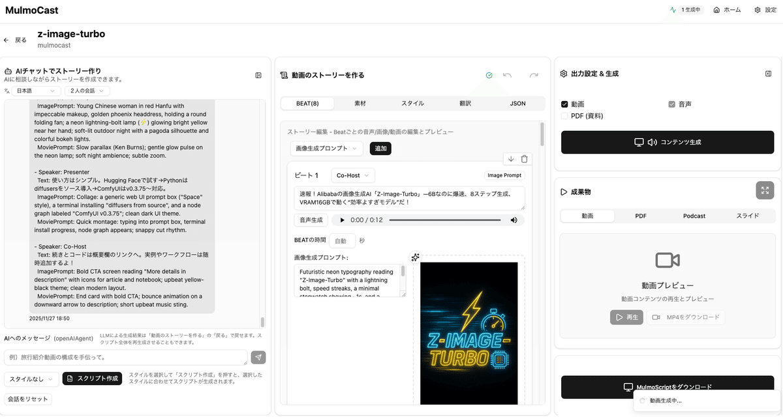
Task: Select the スライド tab in 成果物
Action: click(748, 216)
